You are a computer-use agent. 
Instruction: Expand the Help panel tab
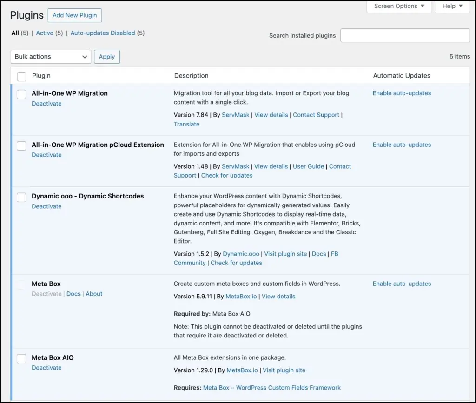click(x=452, y=6)
